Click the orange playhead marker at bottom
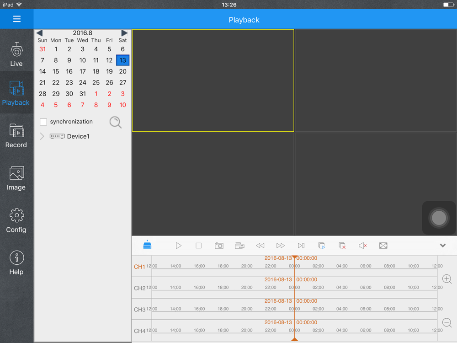Image resolution: width=457 pixels, height=343 pixels. [295, 339]
